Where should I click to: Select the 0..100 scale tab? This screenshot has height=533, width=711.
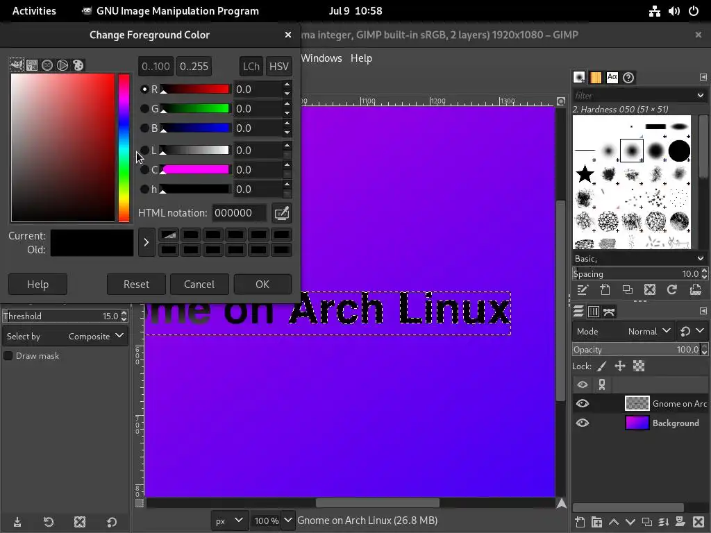tap(156, 66)
